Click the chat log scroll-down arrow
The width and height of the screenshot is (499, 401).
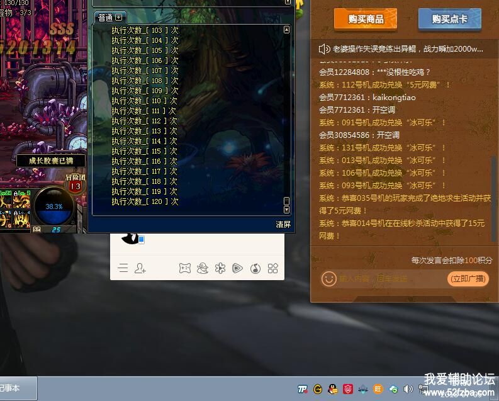pos(287,209)
